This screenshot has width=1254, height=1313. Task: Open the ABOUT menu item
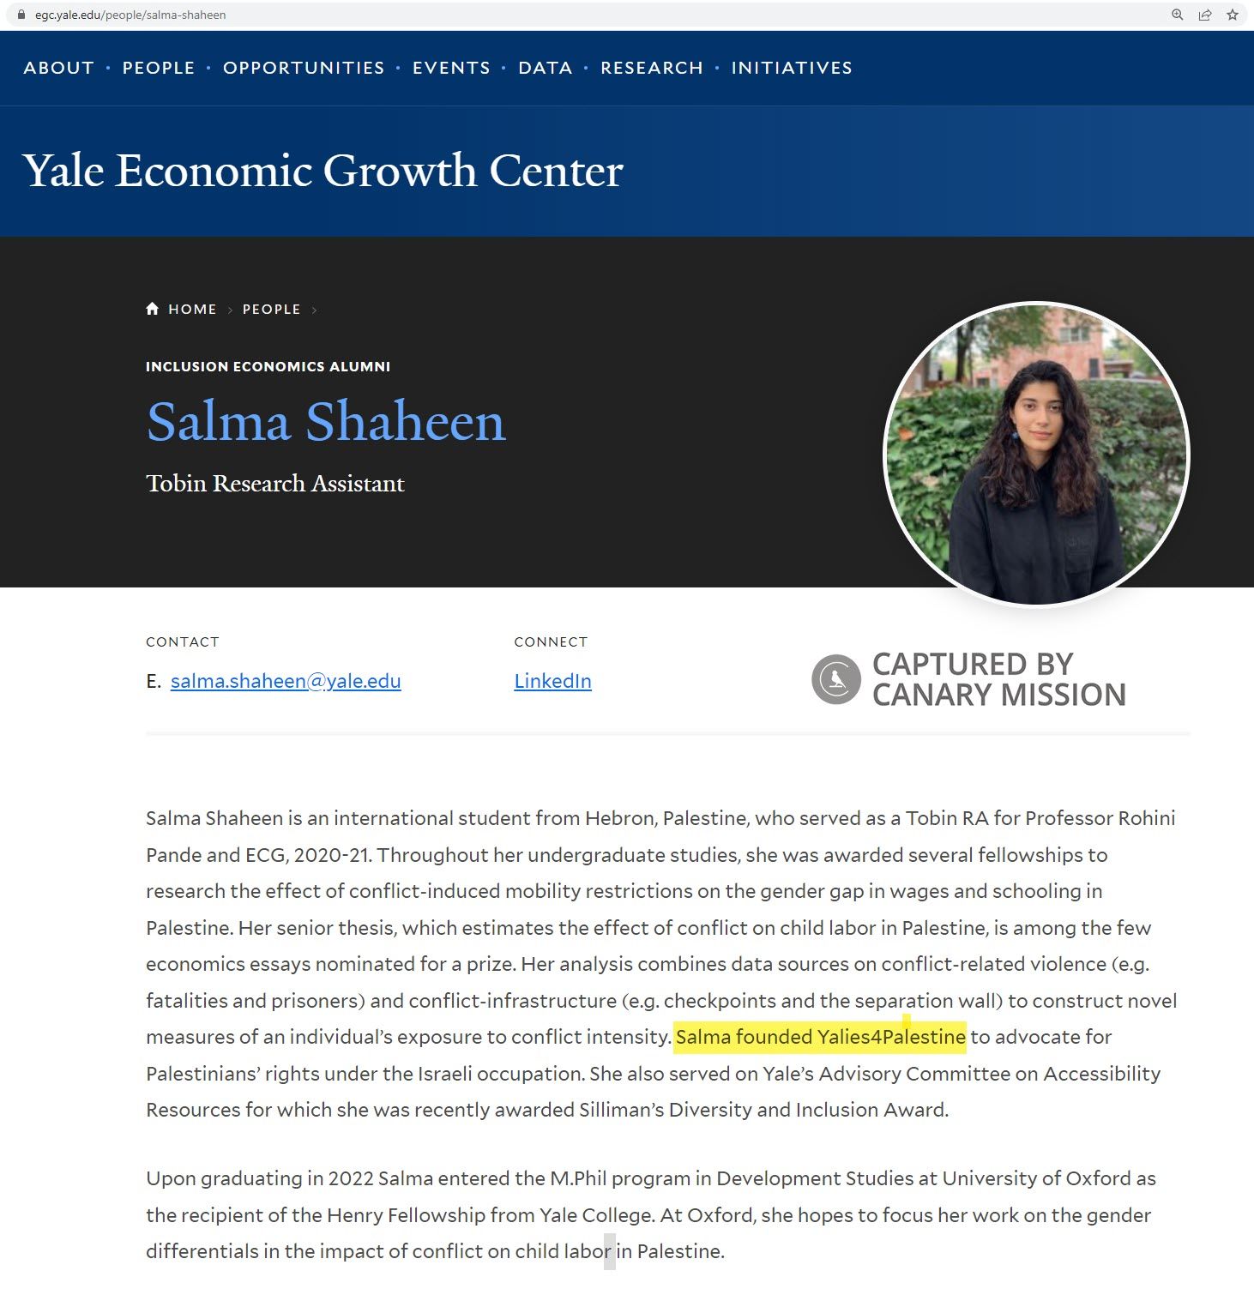coord(57,68)
